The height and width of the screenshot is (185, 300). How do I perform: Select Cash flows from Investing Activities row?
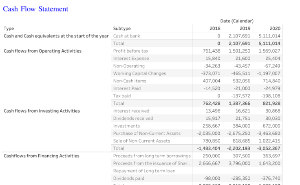tap(42, 111)
